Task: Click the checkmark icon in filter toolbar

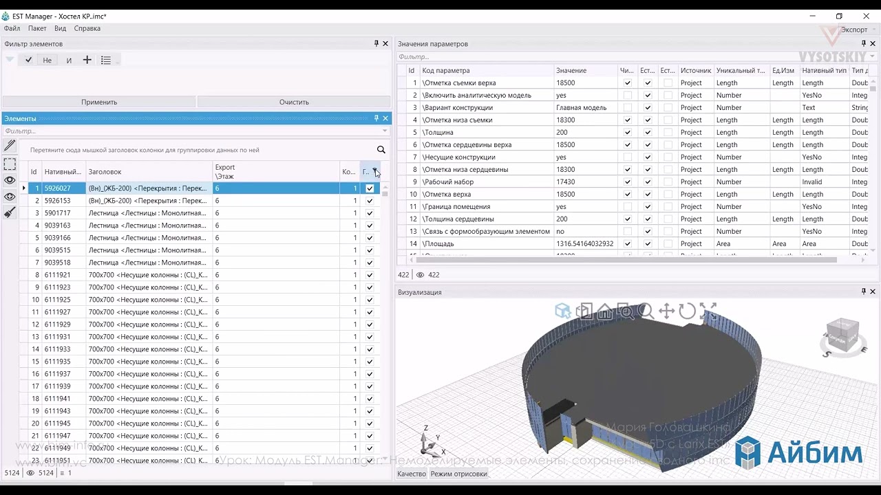Action: [28, 60]
